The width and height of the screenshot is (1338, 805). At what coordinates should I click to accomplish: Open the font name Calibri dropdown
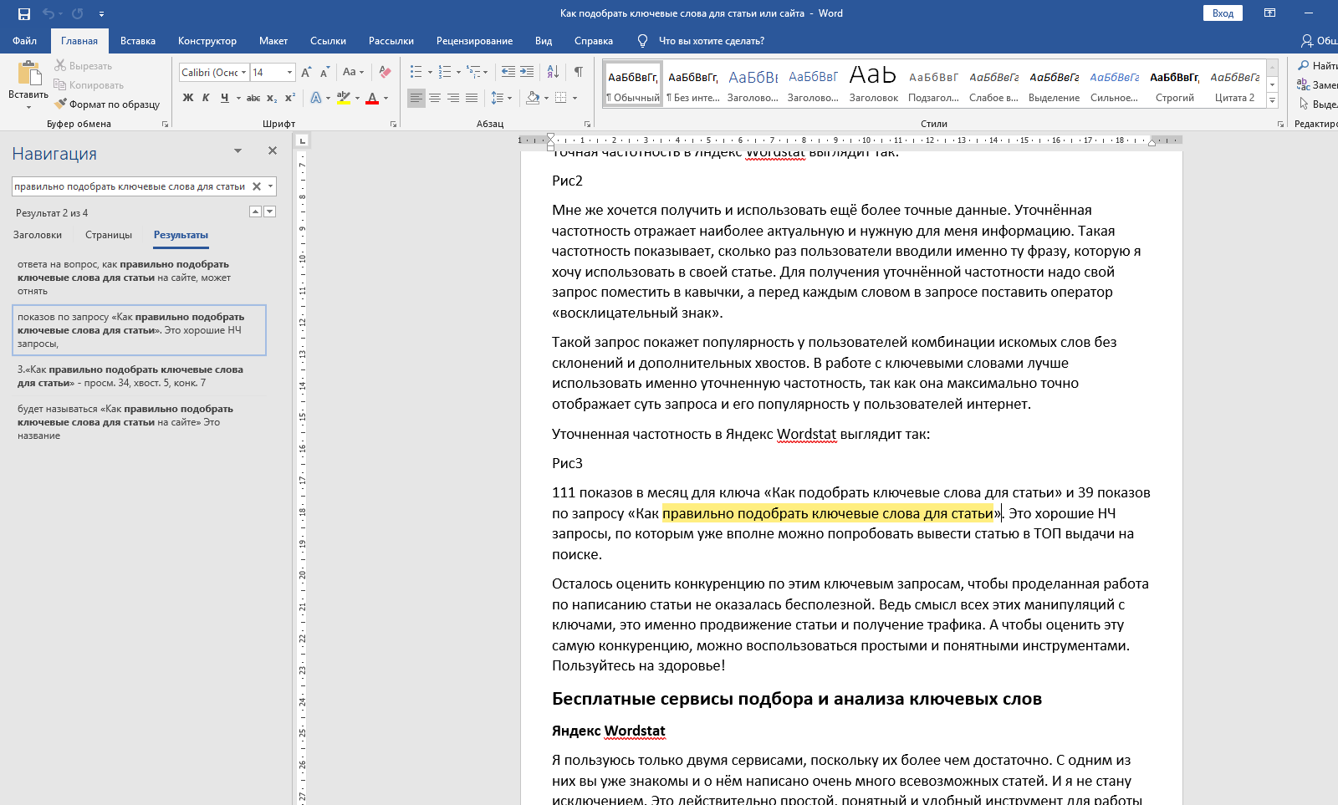[x=244, y=73]
